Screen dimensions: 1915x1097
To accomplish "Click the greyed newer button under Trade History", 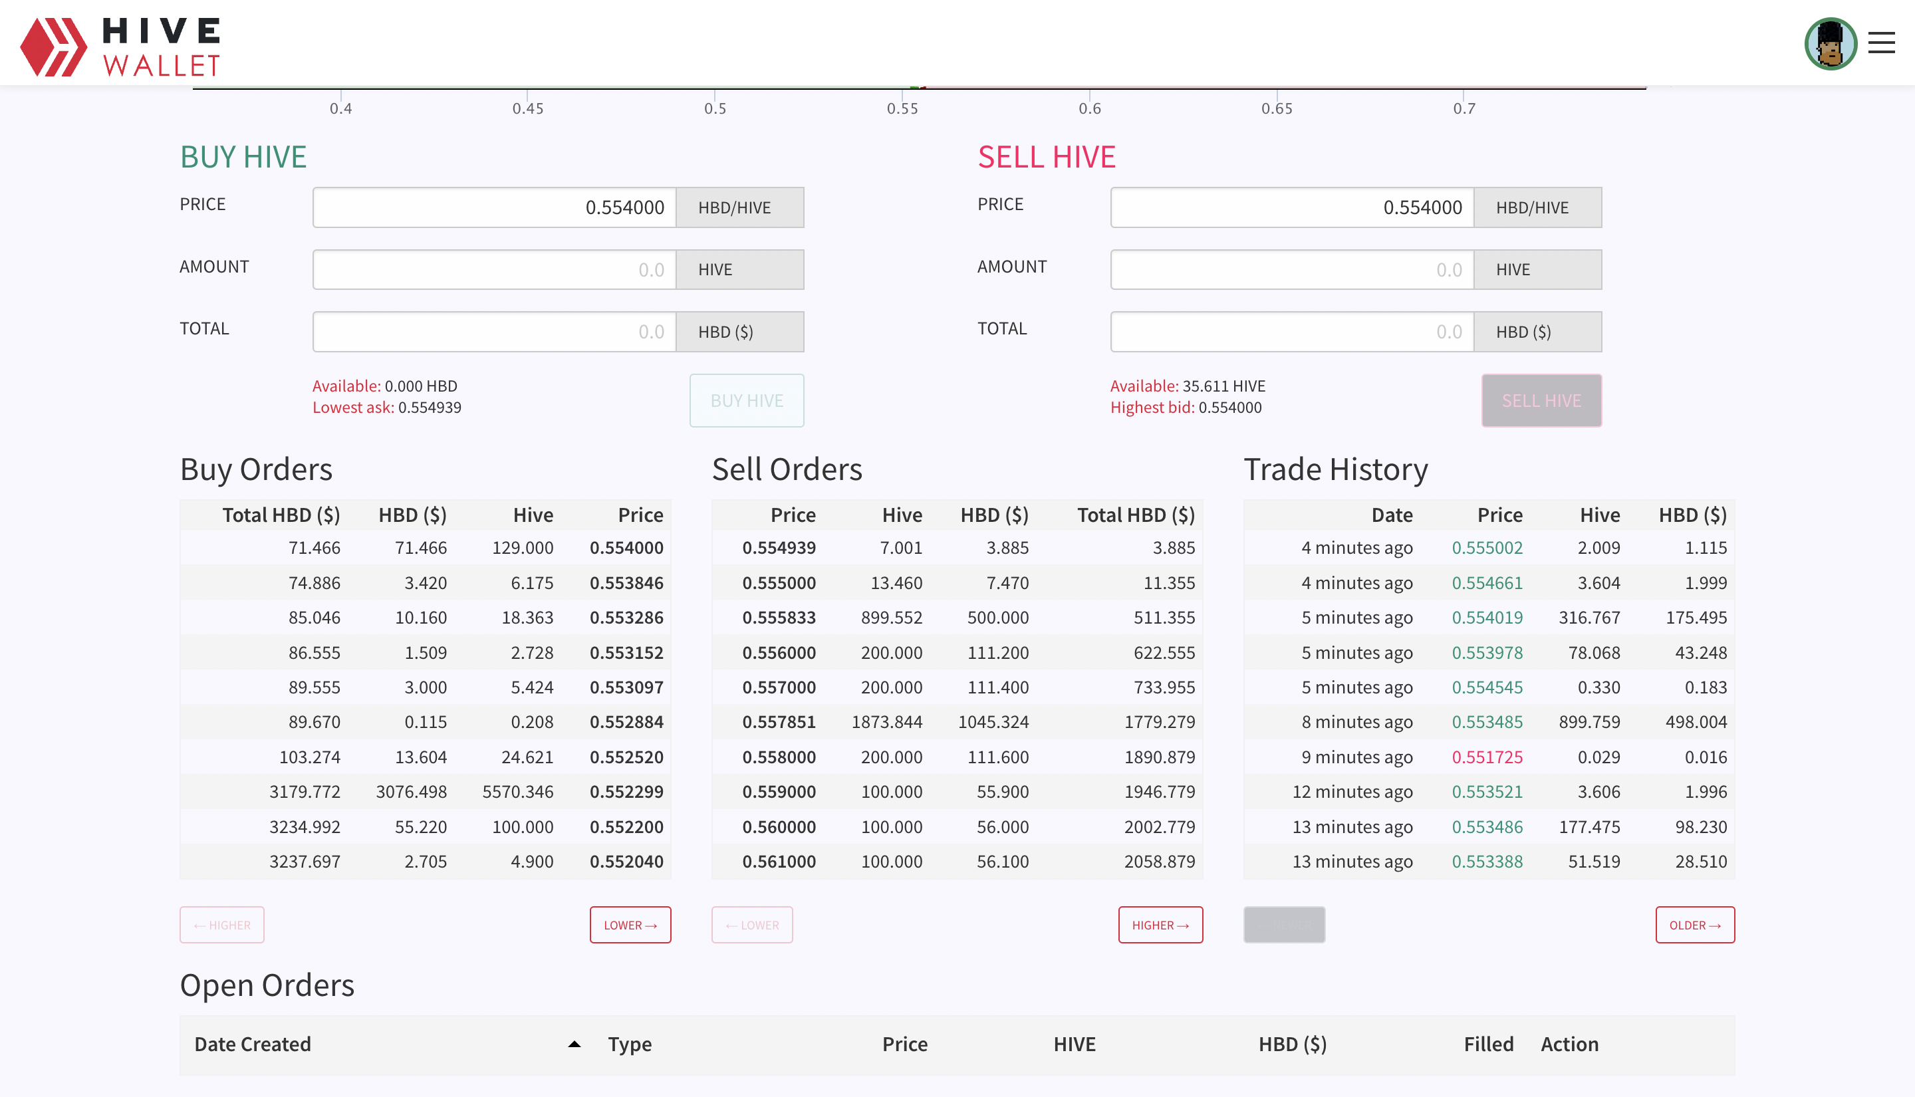I will [x=1285, y=925].
